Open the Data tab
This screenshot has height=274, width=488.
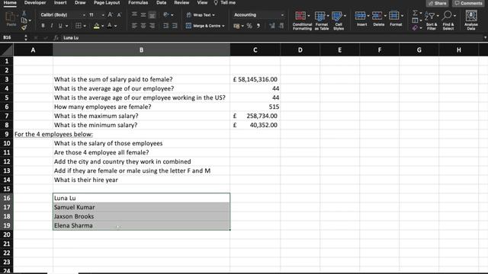(x=161, y=3)
